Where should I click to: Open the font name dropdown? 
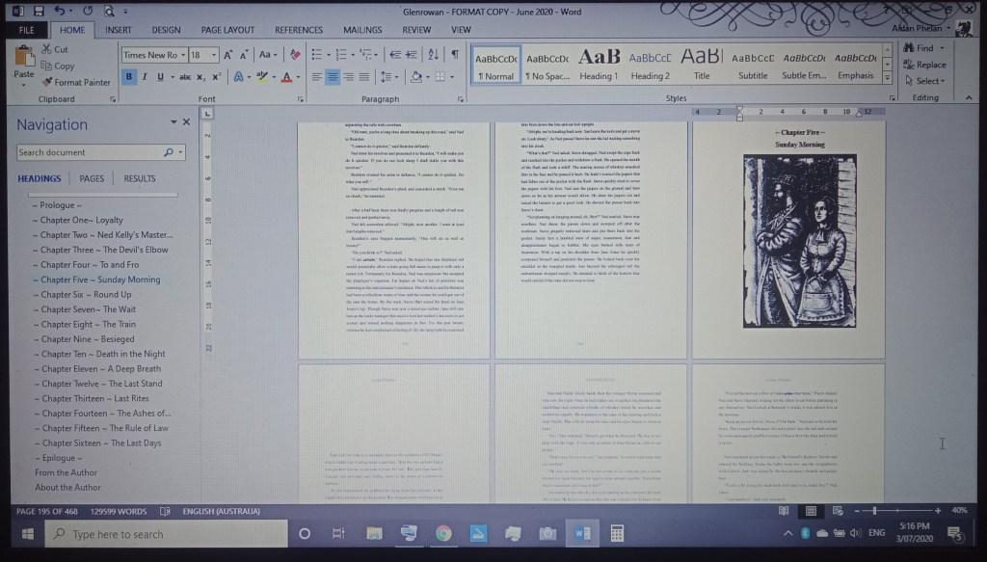[x=184, y=55]
